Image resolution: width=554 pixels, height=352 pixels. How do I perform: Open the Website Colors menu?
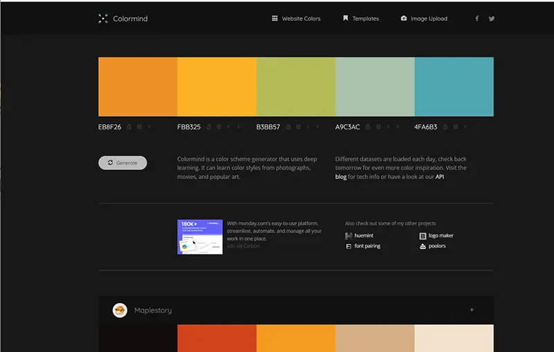(x=296, y=19)
